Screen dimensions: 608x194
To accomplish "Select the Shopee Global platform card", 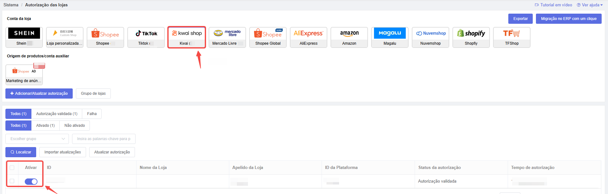I will pos(268,37).
